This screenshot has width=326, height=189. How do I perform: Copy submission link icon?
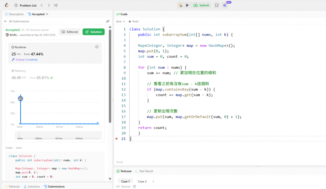[x=108, y=21]
